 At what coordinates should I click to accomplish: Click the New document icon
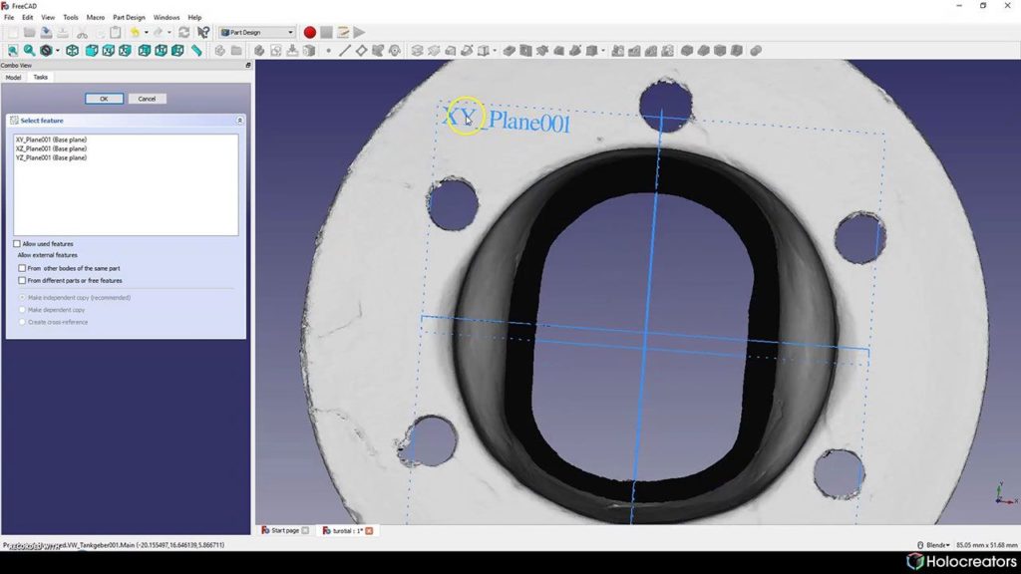point(12,33)
